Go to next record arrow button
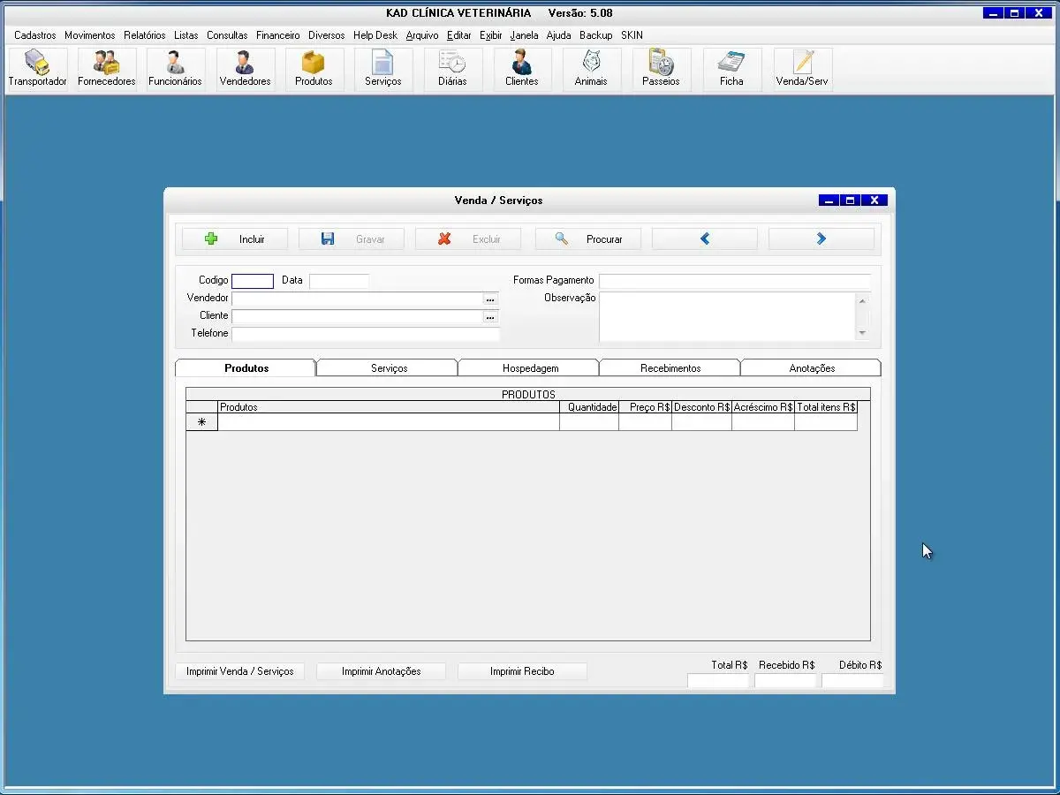The height and width of the screenshot is (795, 1060). pos(821,239)
